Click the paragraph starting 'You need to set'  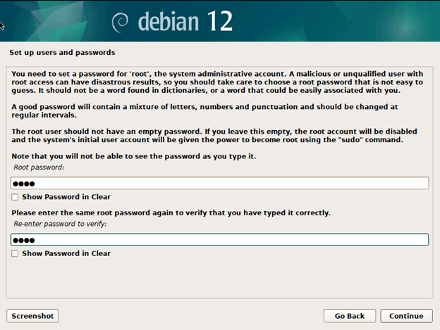tap(219, 81)
